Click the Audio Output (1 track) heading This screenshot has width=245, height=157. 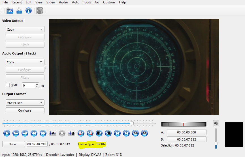[19, 53]
